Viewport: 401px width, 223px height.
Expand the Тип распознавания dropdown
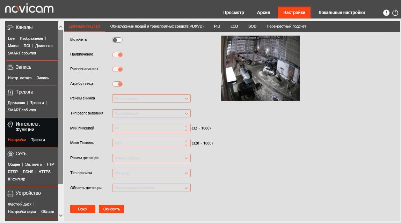151,113
